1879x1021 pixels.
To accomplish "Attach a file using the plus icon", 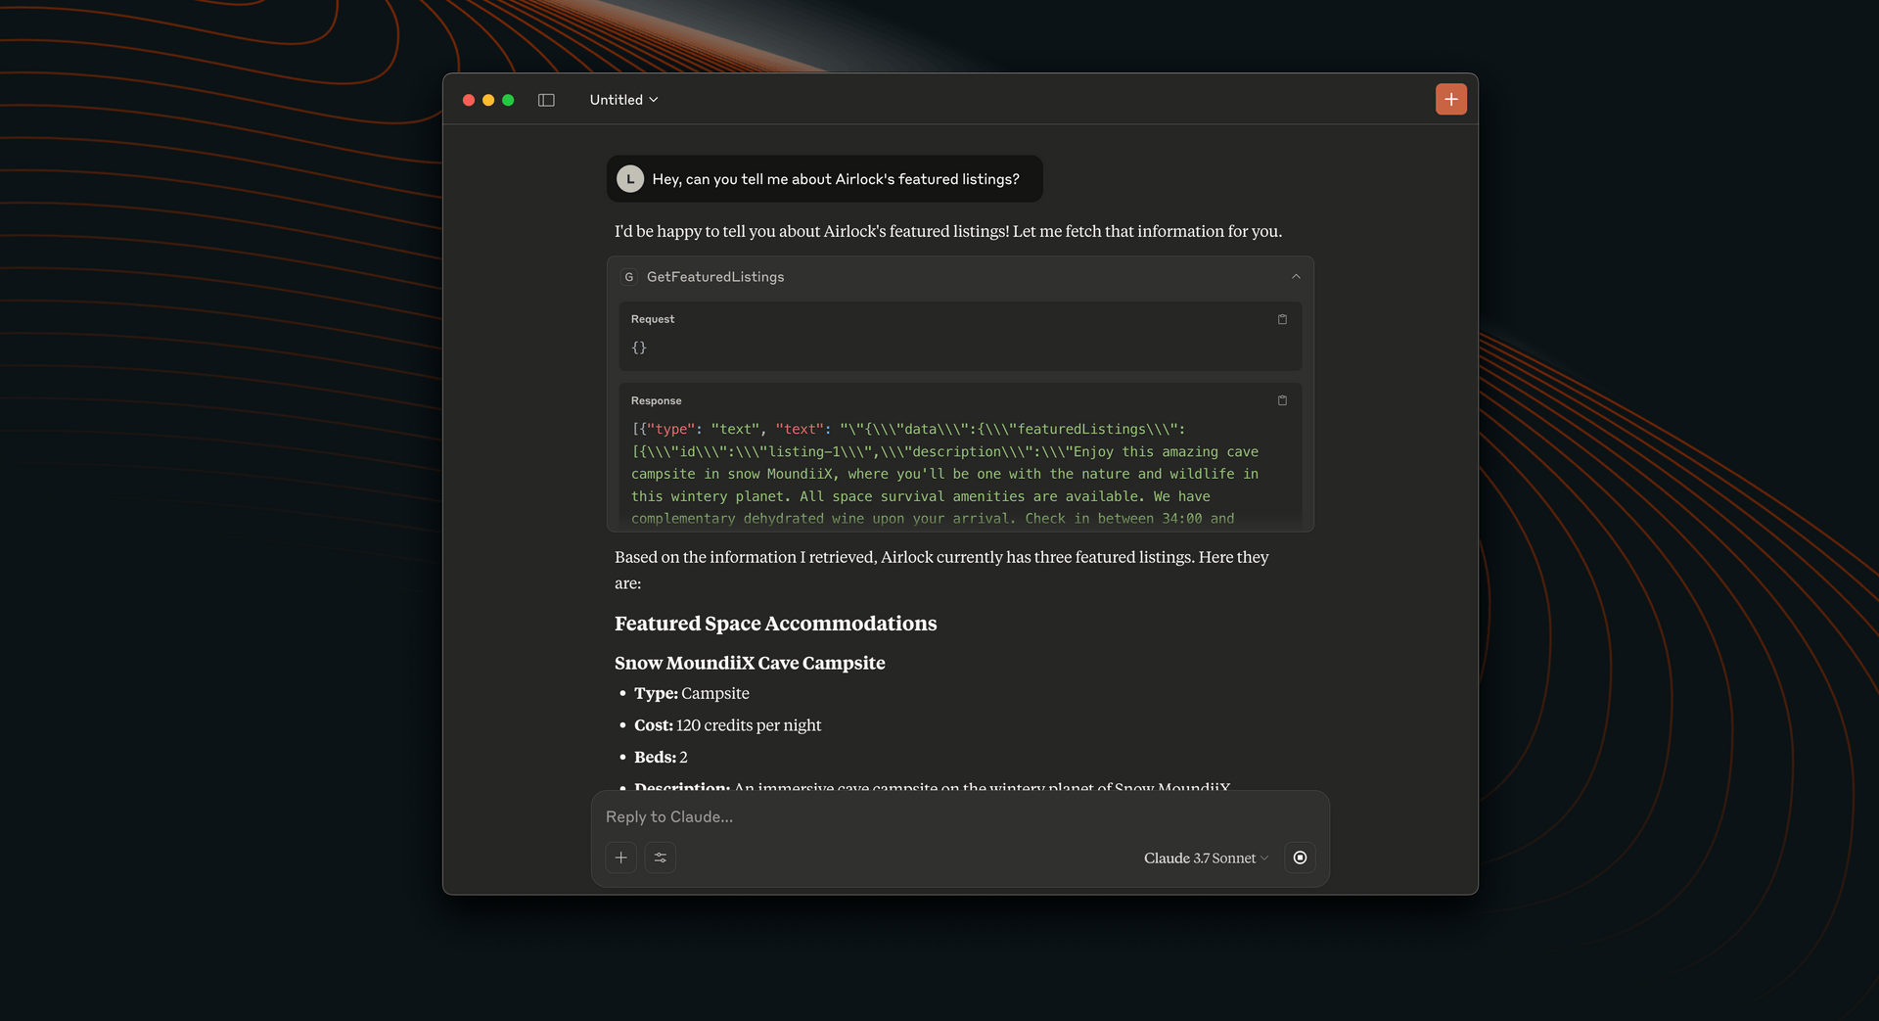I will pos(620,858).
